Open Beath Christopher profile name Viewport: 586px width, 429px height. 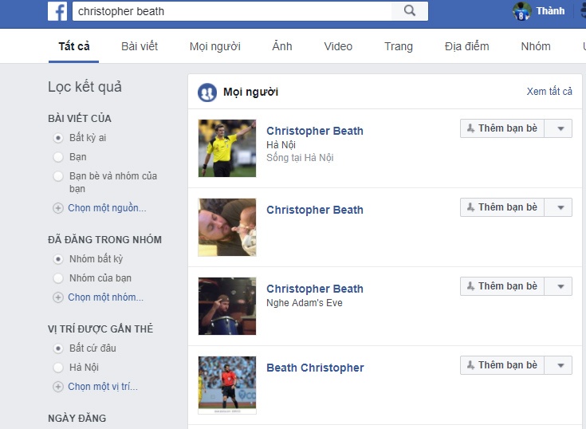coord(315,368)
